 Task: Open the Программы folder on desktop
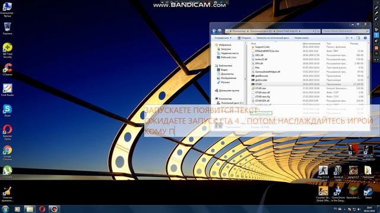[x=368, y=172]
